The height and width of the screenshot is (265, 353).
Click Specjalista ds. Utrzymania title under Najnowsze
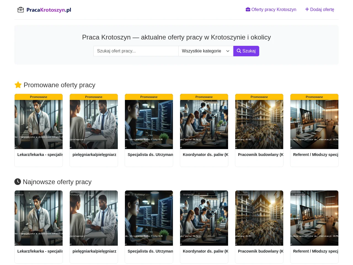[150, 251]
